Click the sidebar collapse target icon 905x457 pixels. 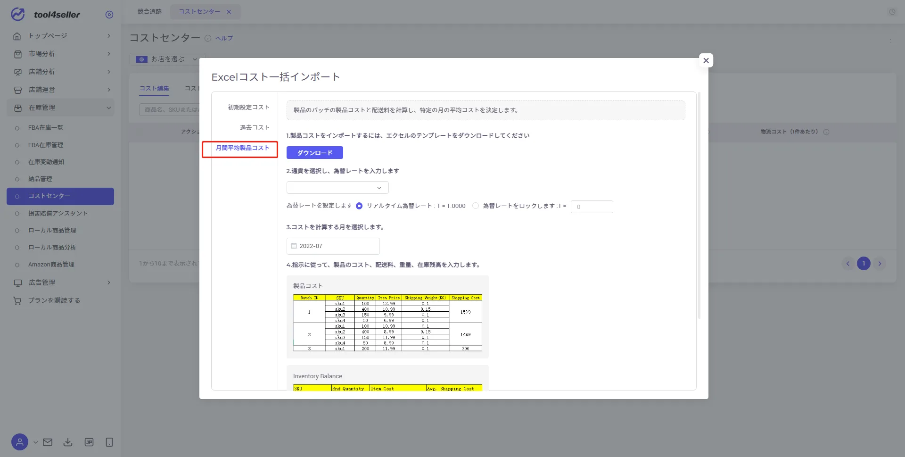(x=109, y=15)
